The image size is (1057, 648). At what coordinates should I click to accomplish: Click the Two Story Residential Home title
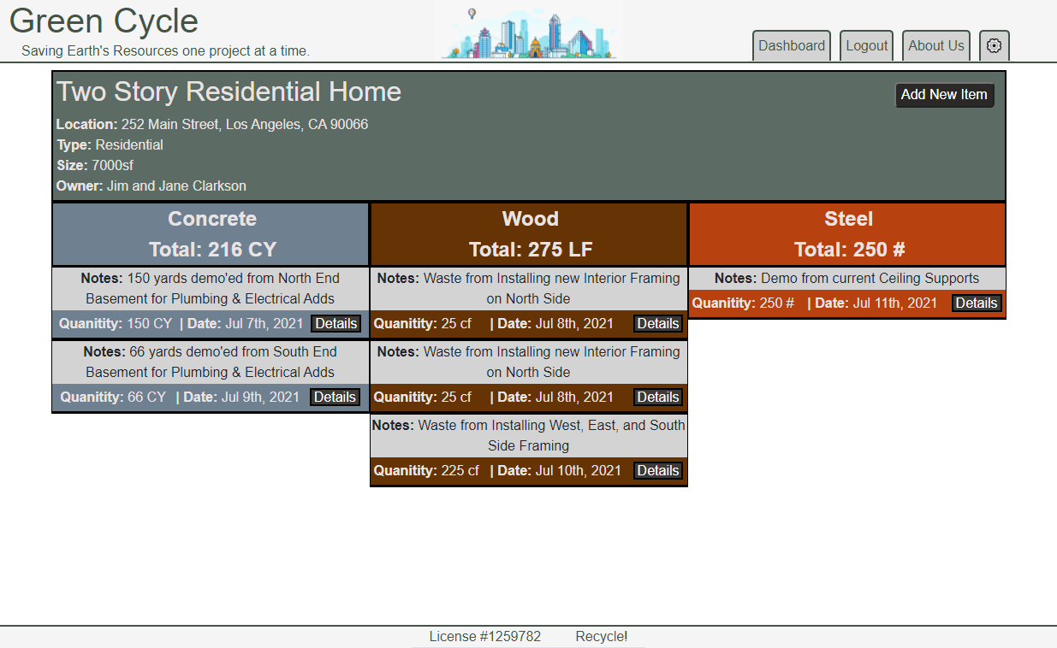tap(229, 91)
